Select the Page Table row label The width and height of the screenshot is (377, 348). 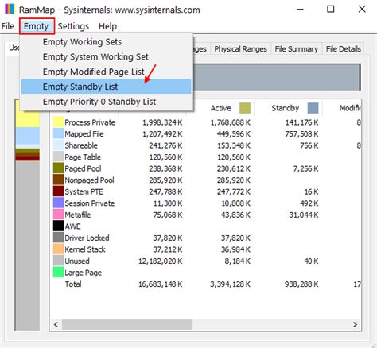point(83,157)
